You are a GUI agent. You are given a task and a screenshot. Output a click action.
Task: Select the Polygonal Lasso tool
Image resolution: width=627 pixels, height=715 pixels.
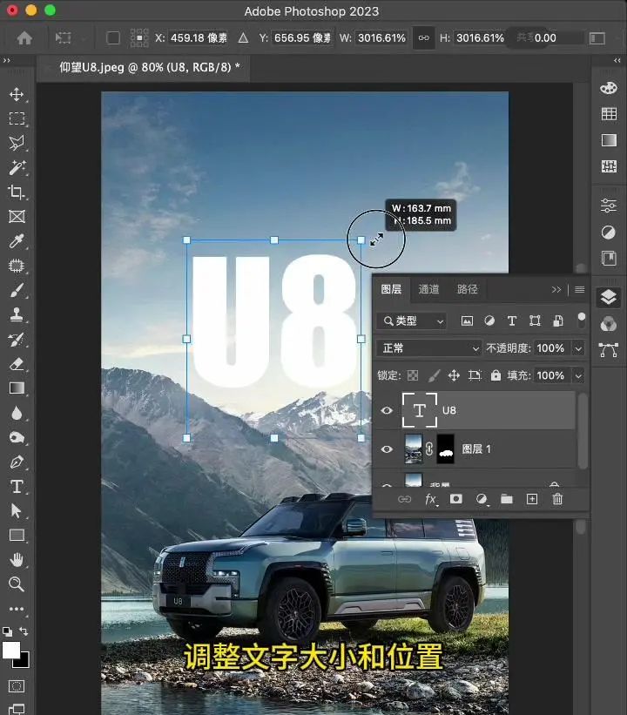(17, 143)
